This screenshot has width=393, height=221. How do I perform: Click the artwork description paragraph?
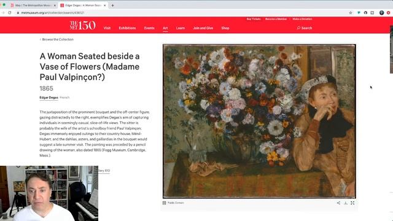click(x=95, y=134)
